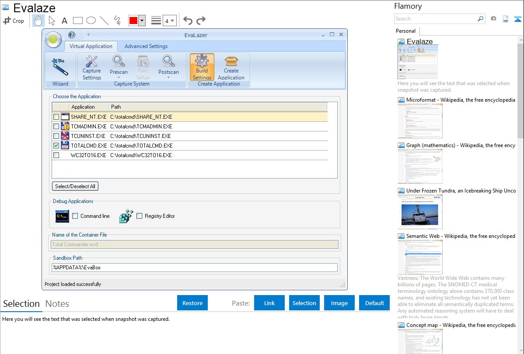Open the Graph (mathematics) snapshot thumbnail
The height and width of the screenshot is (354, 524).
(x=420, y=166)
